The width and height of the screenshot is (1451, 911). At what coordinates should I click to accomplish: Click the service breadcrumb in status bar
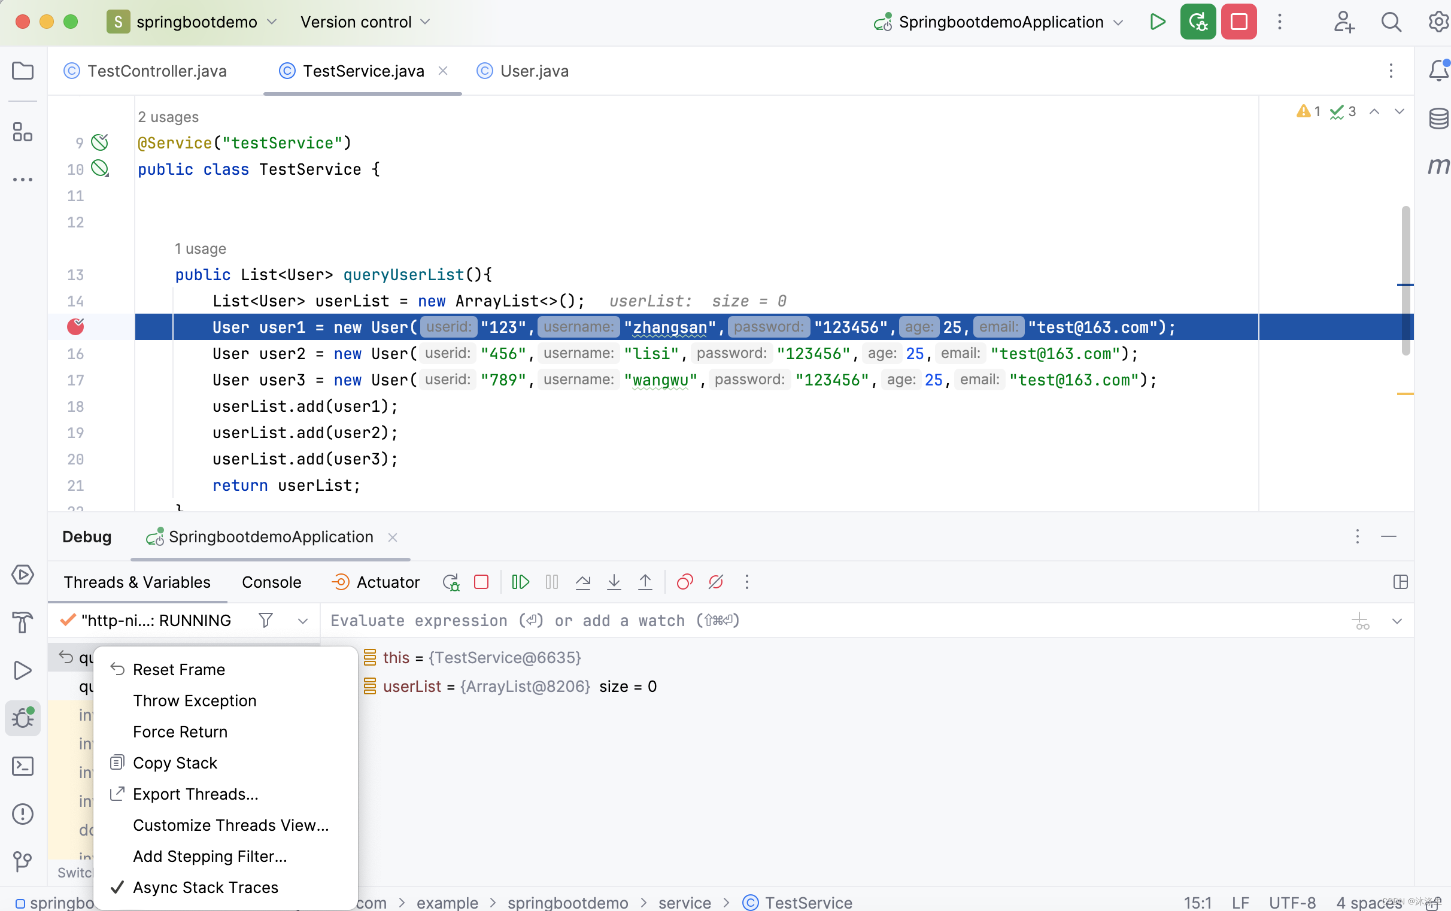pyautogui.click(x=684, y=902)
